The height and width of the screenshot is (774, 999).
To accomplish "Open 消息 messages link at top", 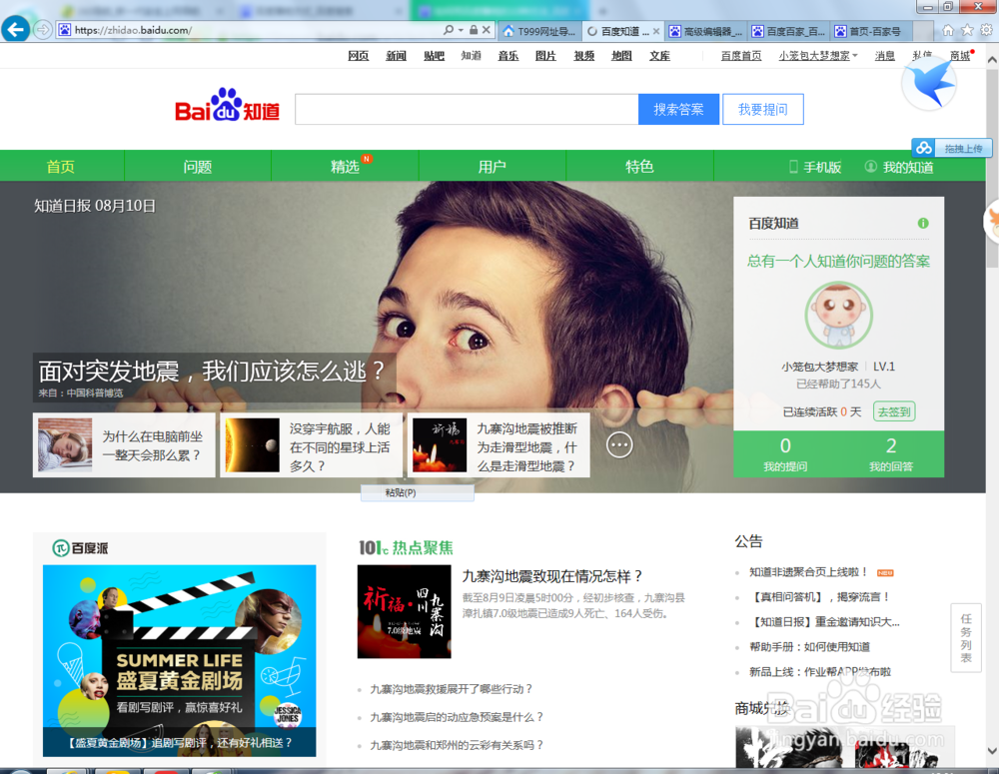I will [884, 56].
